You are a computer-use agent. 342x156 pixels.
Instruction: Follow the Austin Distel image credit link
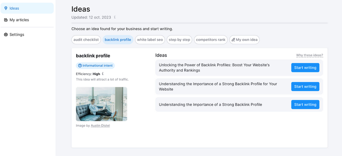point(100,126)
